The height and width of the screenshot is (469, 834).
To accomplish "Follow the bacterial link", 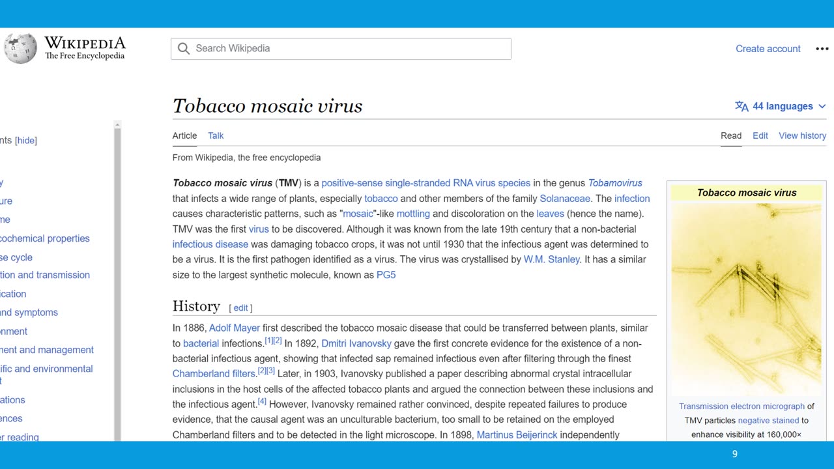I will (201, 343).
